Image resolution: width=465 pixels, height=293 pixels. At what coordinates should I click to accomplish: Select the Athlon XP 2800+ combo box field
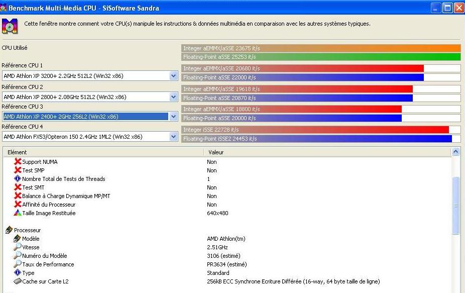pos(90,97)
